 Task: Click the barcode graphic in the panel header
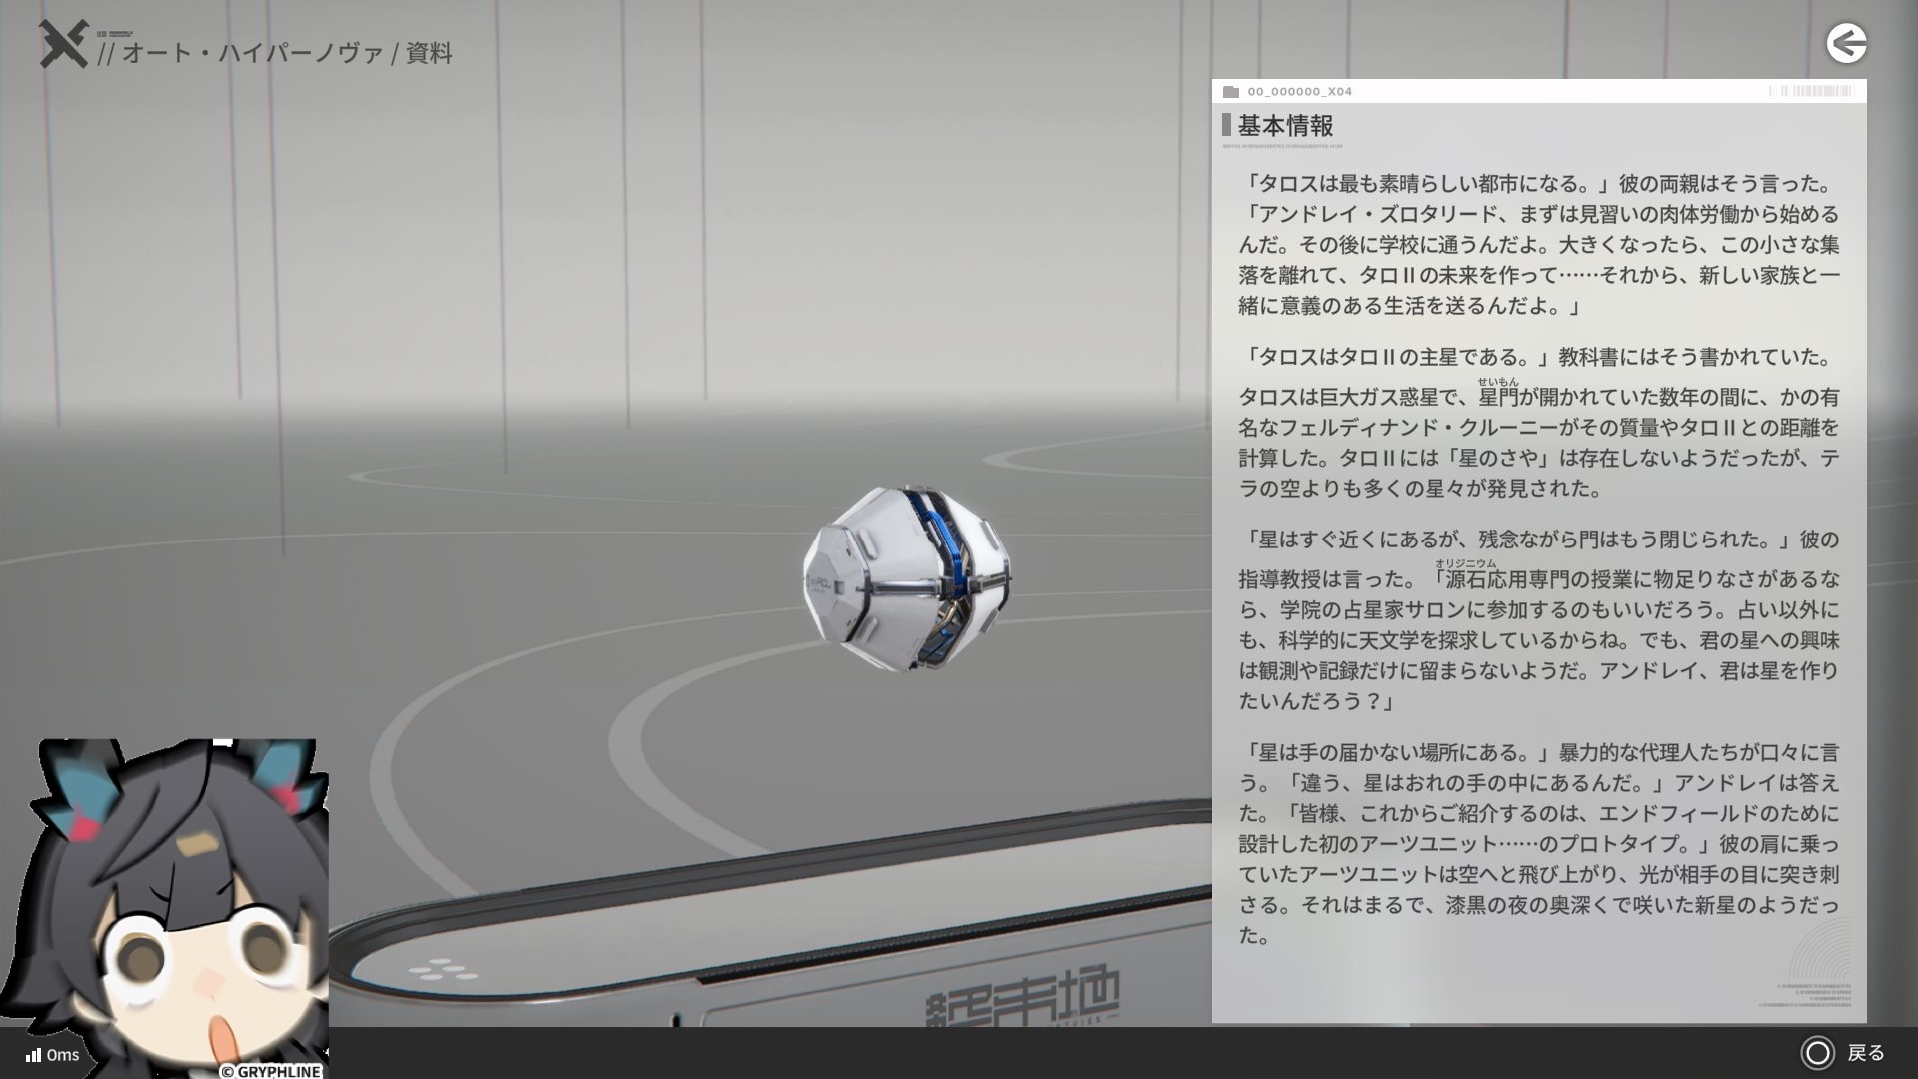pos(1810,91)
